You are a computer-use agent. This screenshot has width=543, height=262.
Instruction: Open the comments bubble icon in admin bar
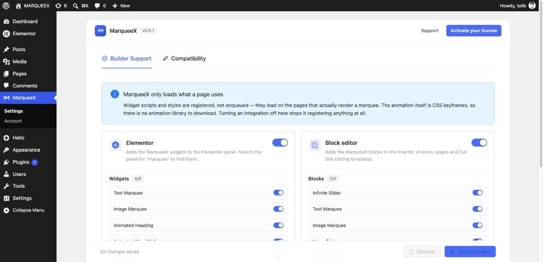97,6
